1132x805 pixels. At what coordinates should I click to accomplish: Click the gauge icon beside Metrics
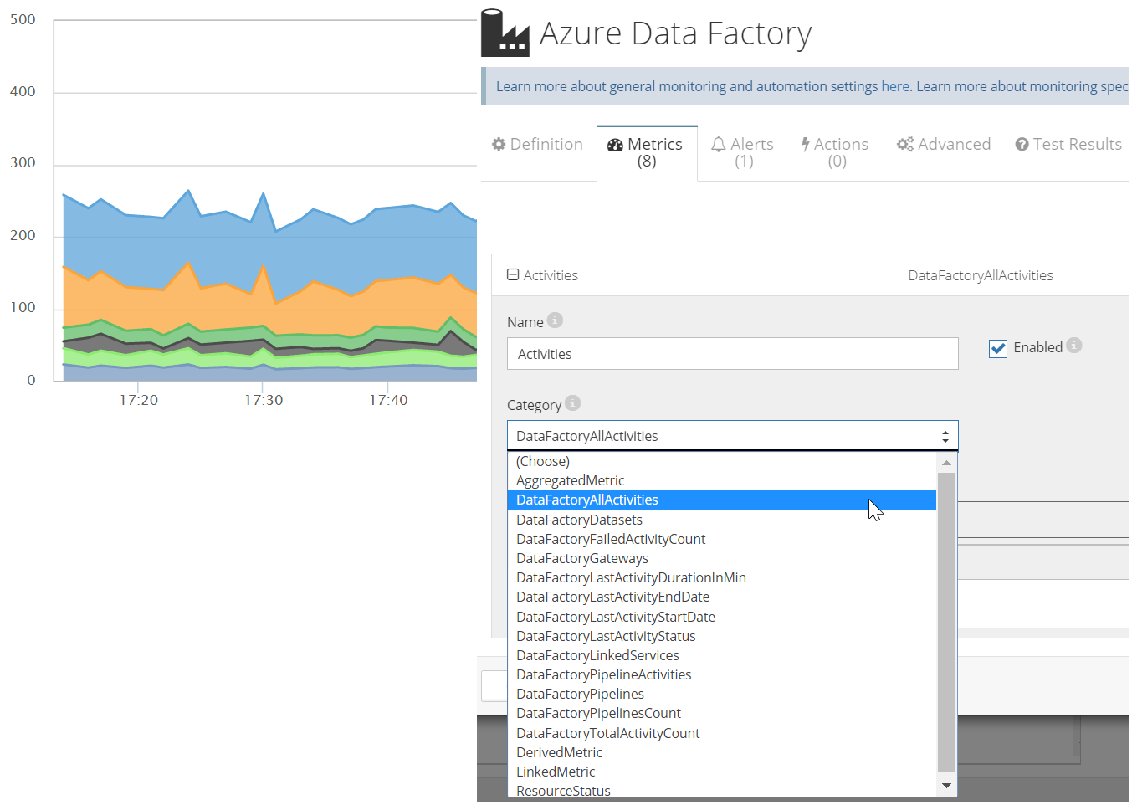615,144
